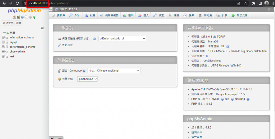Click help icon next to Language label
This screenshot has width=275, height=139.
click(84, 71)
